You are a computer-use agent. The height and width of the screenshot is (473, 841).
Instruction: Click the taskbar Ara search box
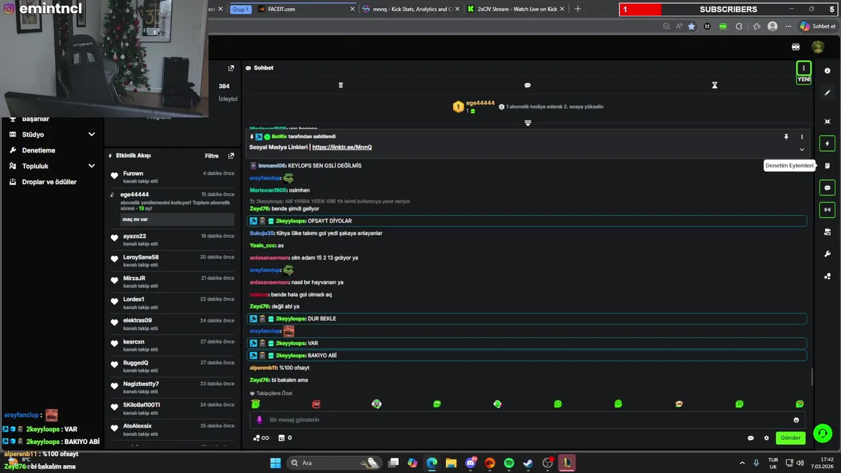pyautogui.click(x=335, y=463)
